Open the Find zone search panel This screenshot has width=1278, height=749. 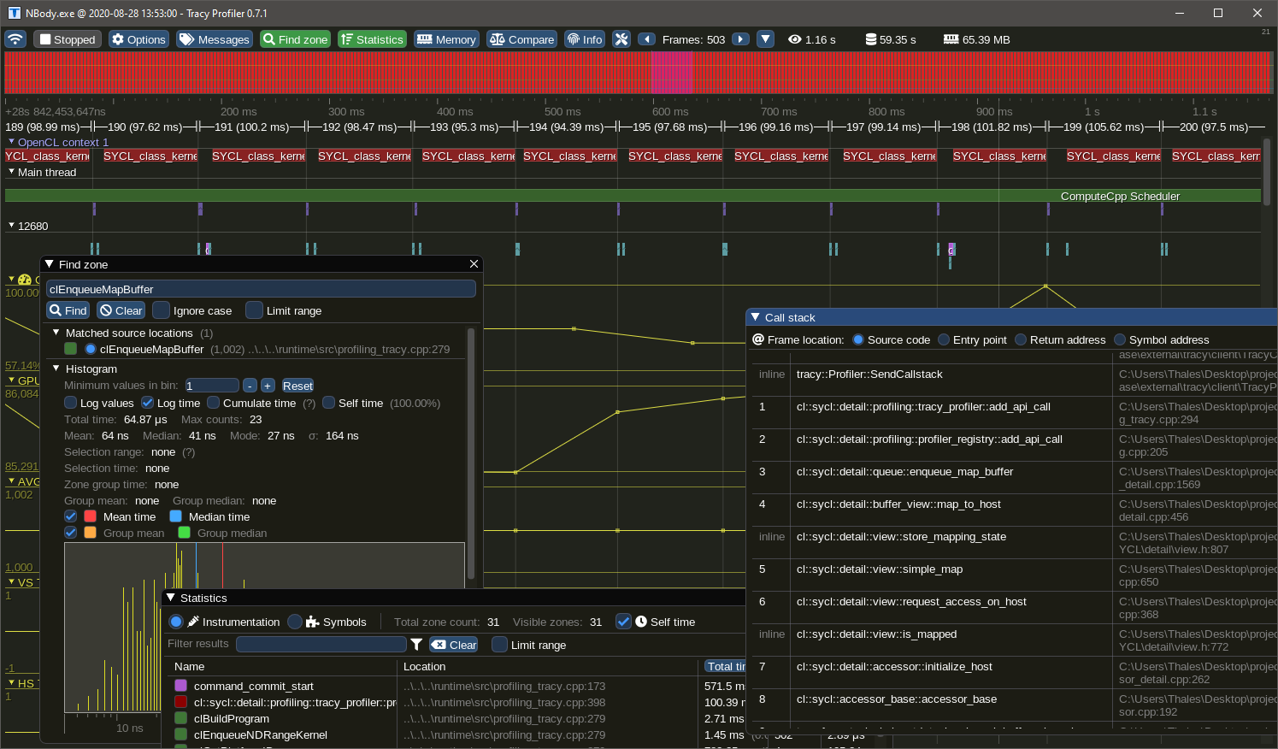click(x=294, y=38)
